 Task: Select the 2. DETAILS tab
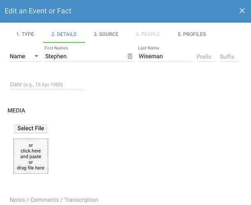(x=64, y=34)
